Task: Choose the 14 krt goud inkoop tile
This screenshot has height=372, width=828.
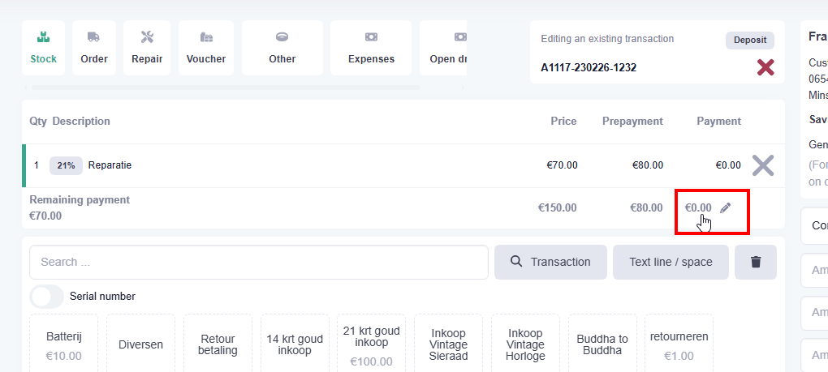Action: click(295, 344)
